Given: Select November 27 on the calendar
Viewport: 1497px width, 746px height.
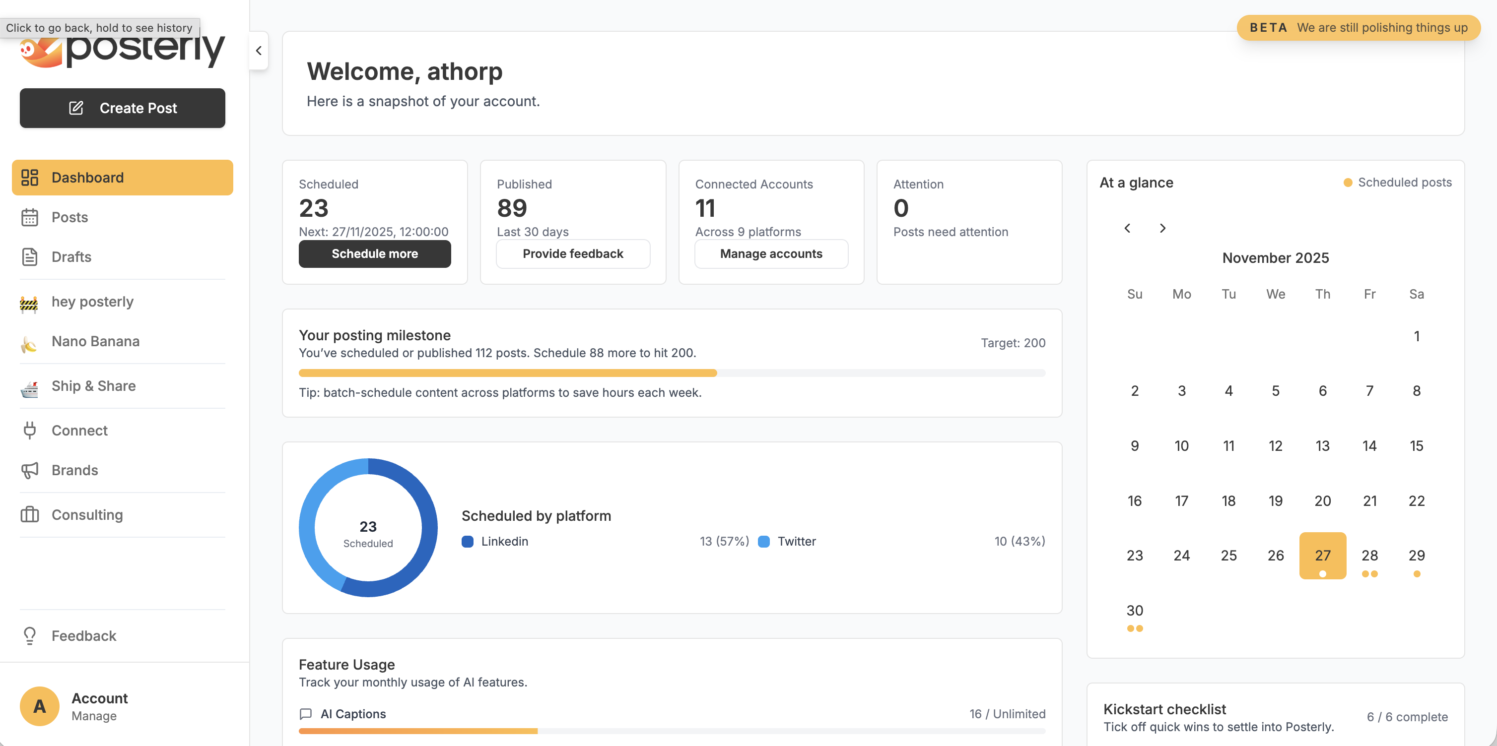Looking at the screenshot, I should [x=1323, y=555].
